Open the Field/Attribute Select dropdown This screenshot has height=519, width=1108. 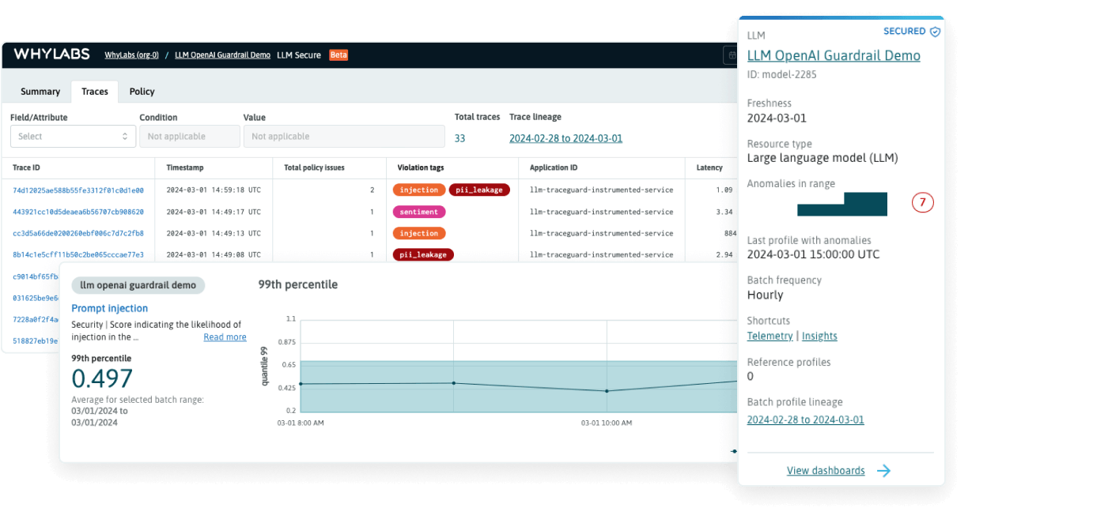click(x=73, y=136)
